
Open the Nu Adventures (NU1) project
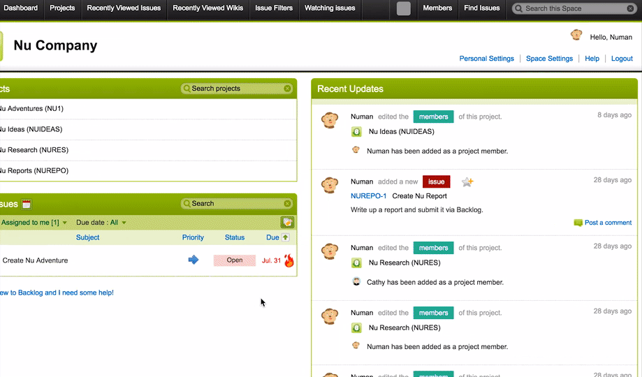pyautogui.click(x=31, y=108)
